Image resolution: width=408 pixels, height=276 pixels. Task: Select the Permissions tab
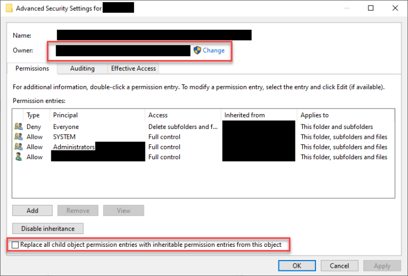[x=32, y=69]
